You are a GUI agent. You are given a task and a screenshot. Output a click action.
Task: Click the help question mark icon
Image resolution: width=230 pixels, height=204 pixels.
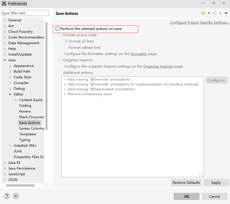point(7,196)
